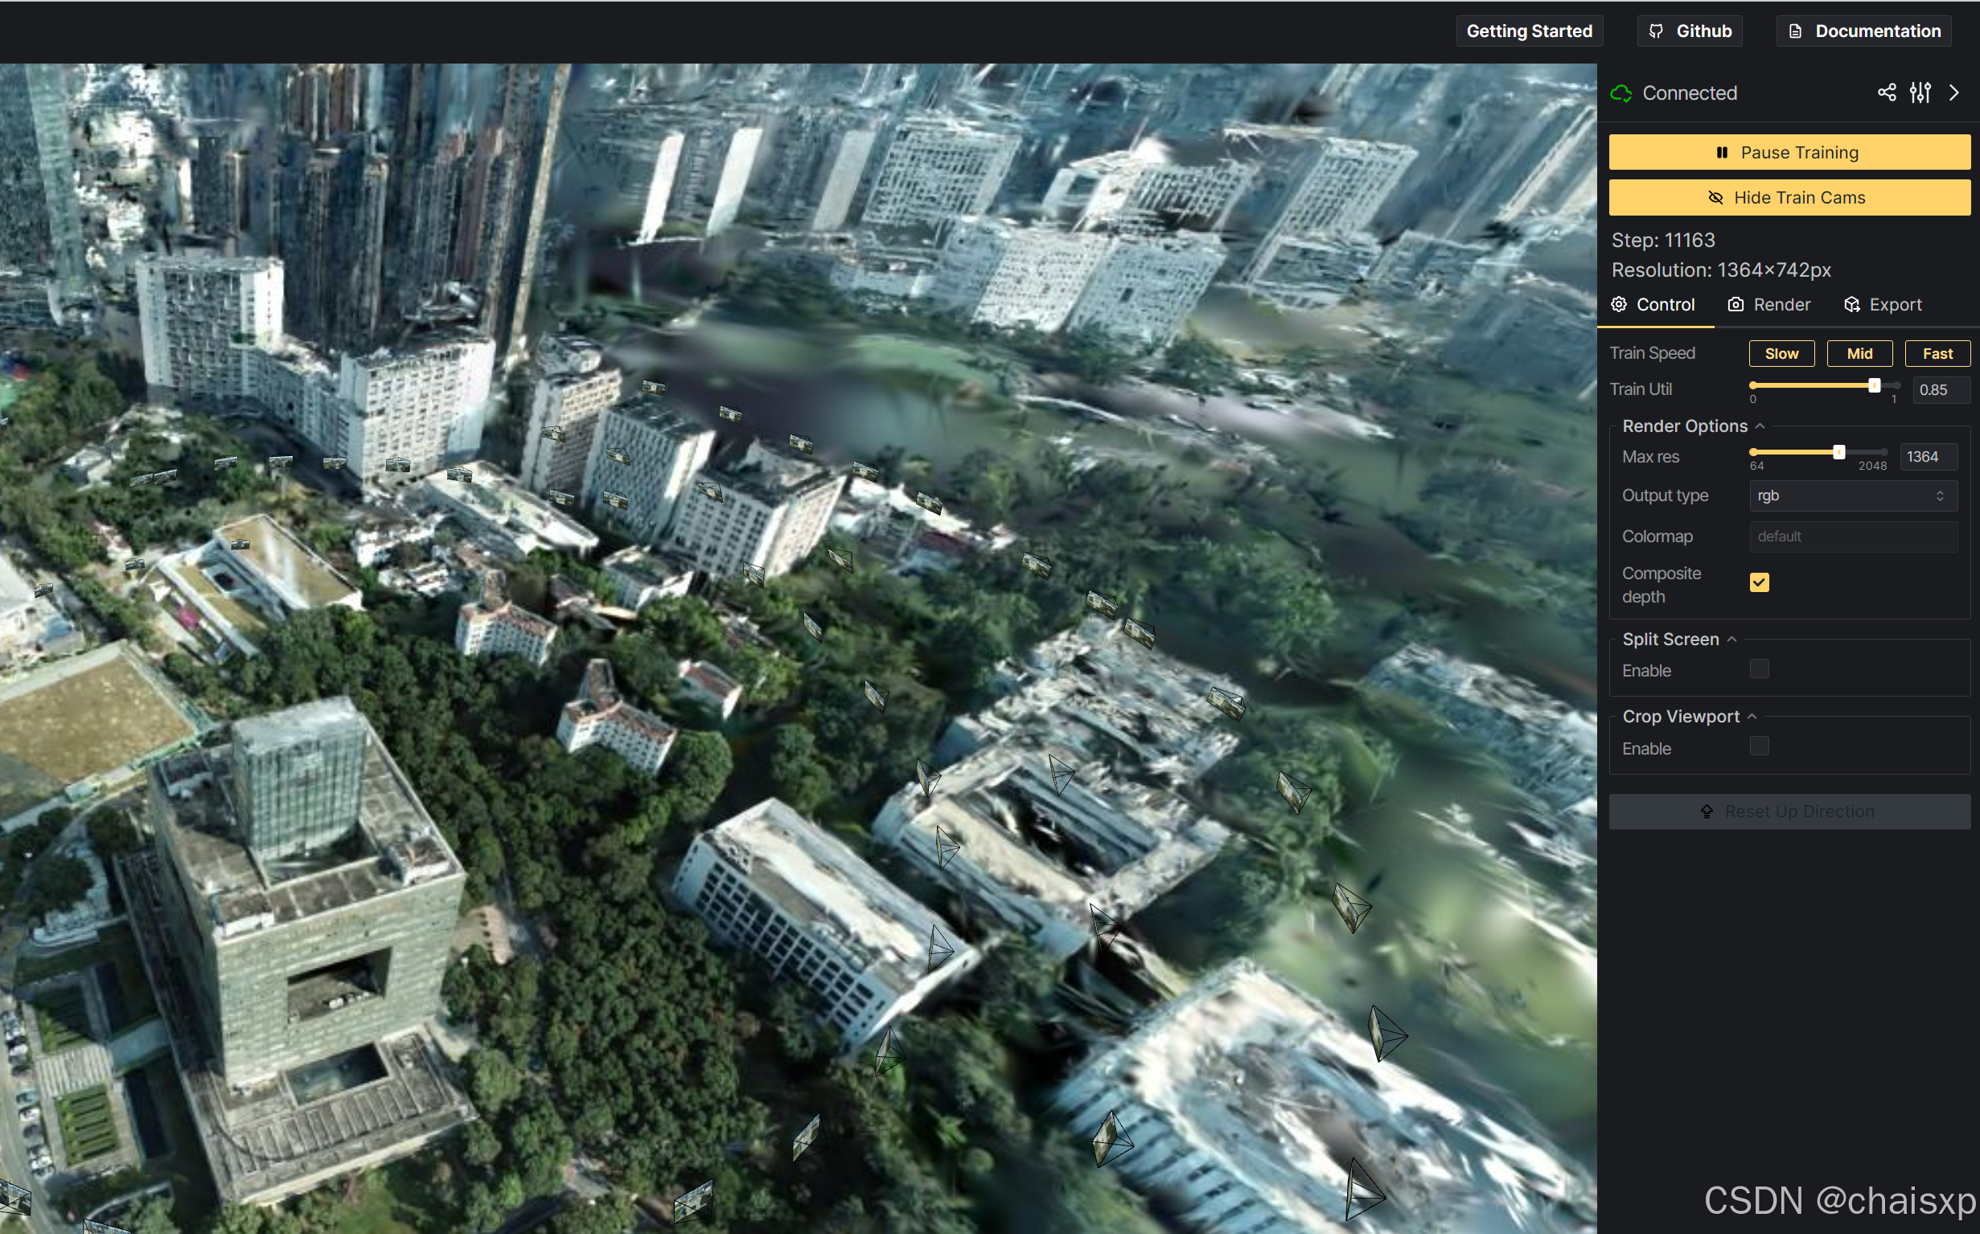Enable the Crop Viewport checkbox
The height and width of the screenshot is (1234, 1980).
point(1759,747)
